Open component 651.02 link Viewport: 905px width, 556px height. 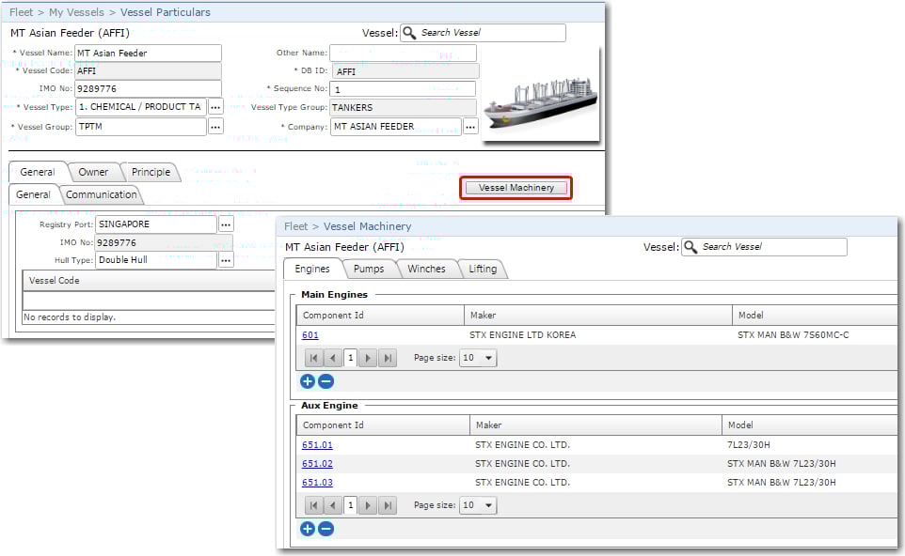click(x=317, y=464)
